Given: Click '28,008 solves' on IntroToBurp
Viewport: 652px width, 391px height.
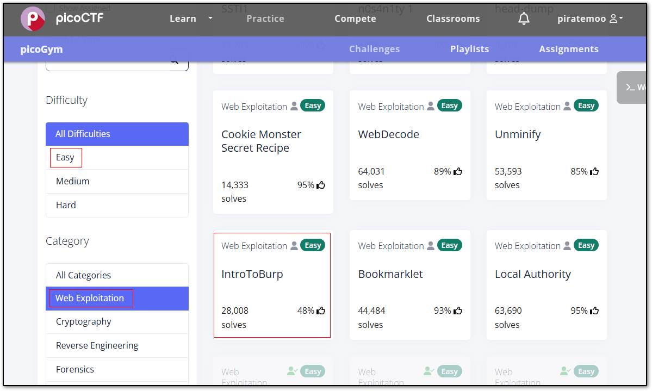Looking at the screenshot, I should 235,318.
